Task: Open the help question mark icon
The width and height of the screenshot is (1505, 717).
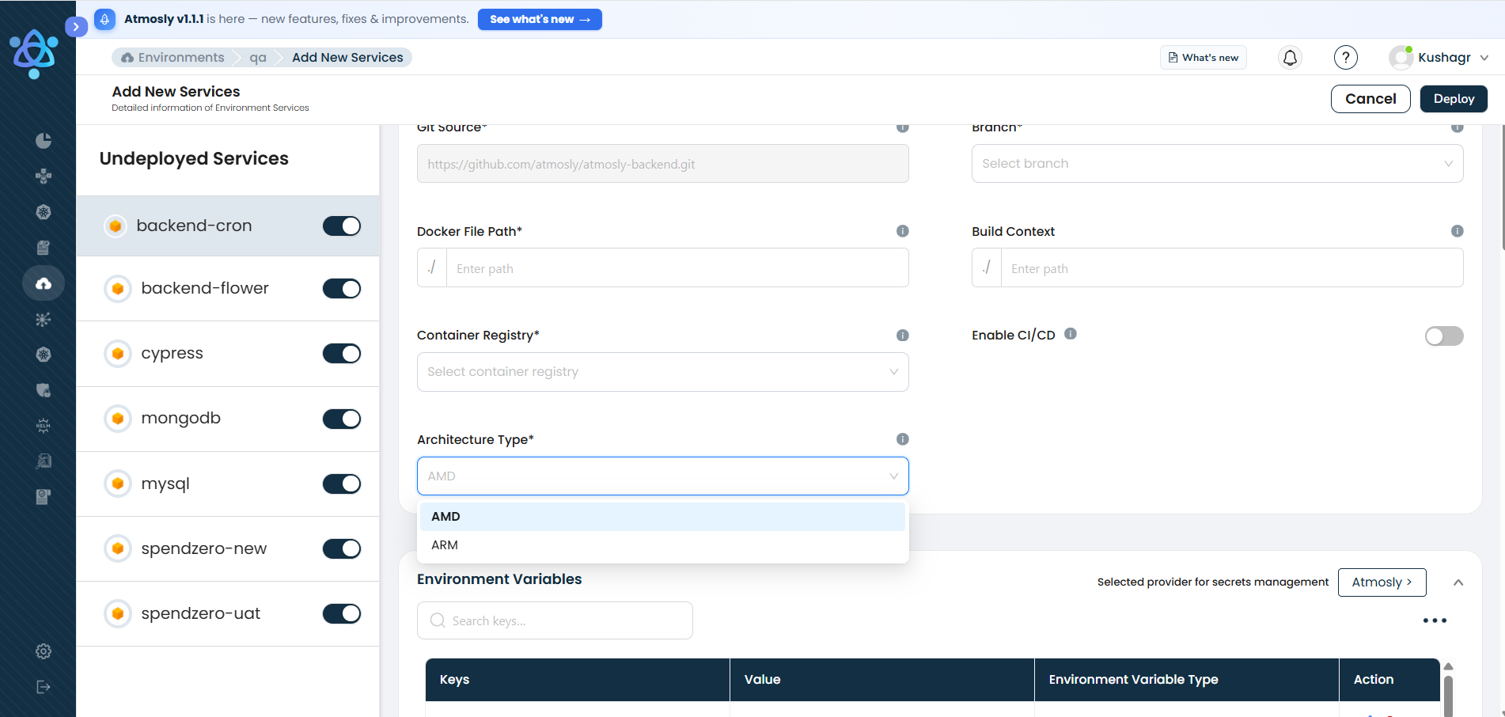Action: 1346,57
